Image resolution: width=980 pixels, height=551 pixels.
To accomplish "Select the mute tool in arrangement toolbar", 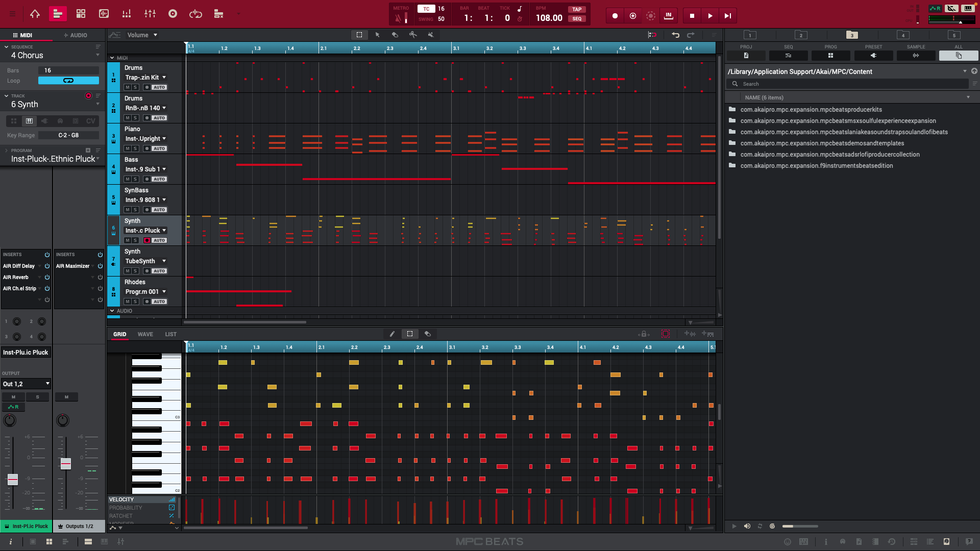I will point(431,35).
